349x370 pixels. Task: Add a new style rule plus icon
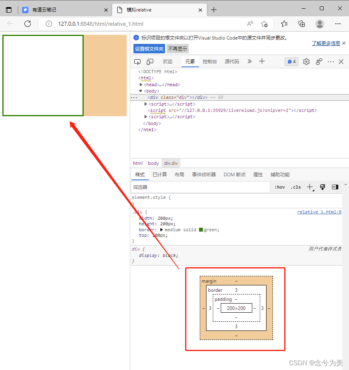310,187
